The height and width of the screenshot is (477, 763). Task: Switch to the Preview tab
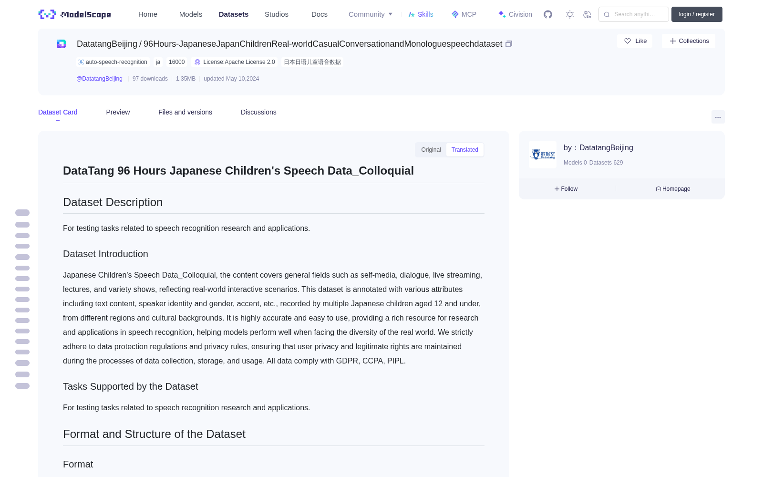pos(118,112)
